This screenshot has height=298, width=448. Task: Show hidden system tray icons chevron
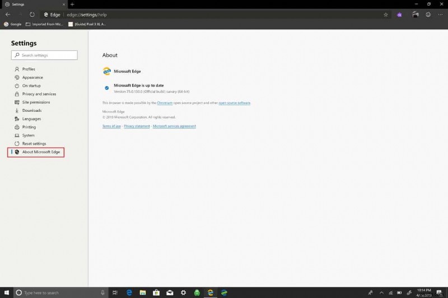pyautogui.click(x=381, y=292)
